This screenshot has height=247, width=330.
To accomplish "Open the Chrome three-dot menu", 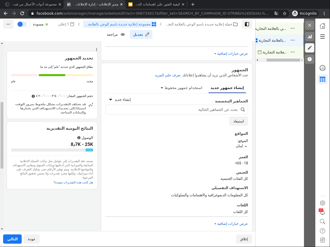I will (x=324, y=13).
